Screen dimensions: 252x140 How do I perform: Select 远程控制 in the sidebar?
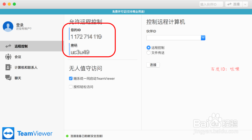click(32, 46)
